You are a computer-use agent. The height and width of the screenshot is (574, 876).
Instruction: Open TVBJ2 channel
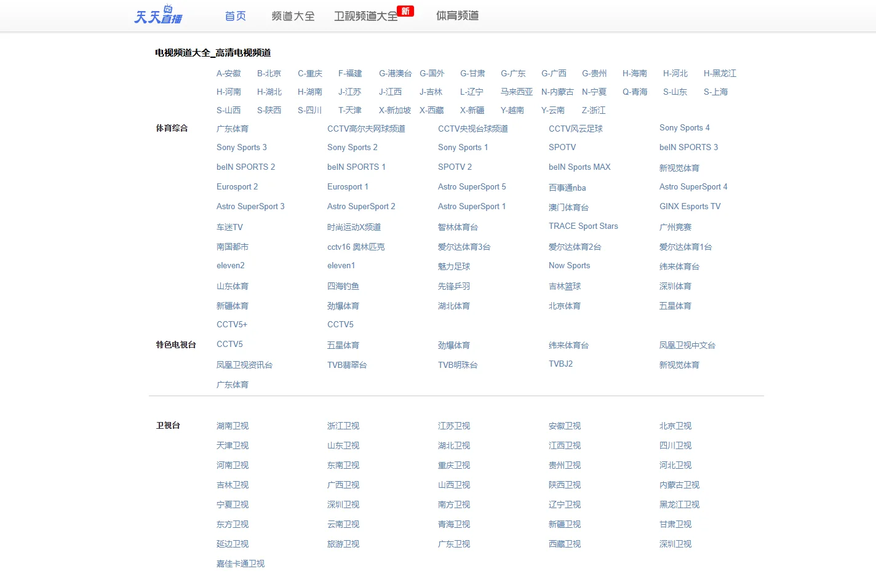pyautogui.click(x=561, y=364)
